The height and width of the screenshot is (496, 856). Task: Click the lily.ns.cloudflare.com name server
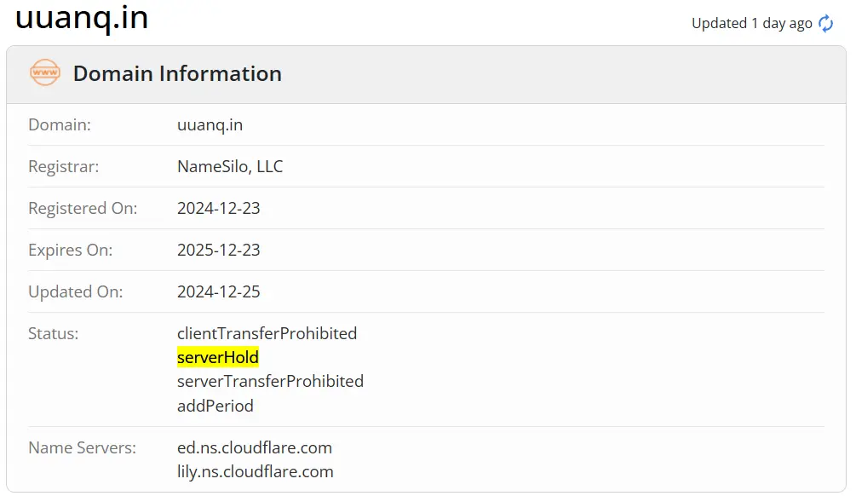click(x=256, y=471)
